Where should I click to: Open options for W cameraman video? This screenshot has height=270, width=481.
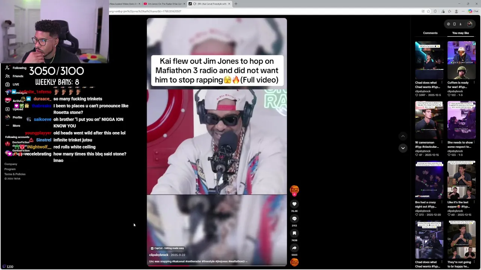click(442, 142)
